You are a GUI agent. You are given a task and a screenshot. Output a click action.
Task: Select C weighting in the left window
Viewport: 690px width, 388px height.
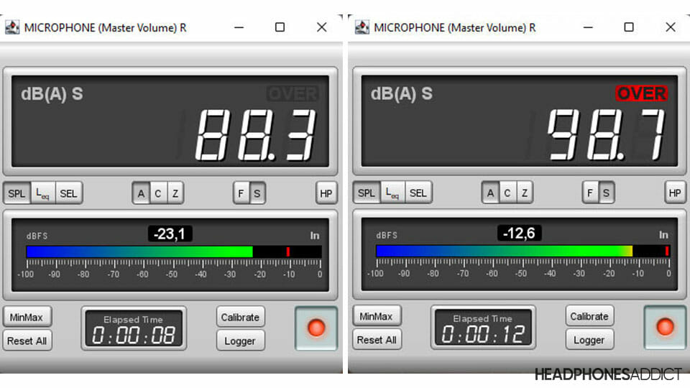(158, 193)
